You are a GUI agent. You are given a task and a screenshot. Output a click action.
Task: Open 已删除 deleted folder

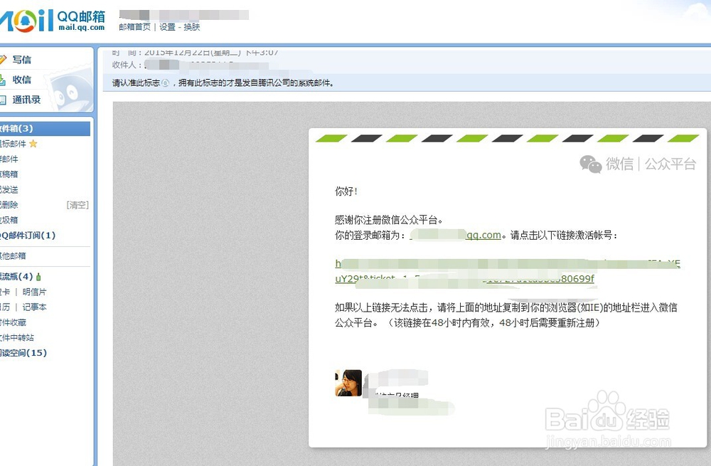[9, 205]
